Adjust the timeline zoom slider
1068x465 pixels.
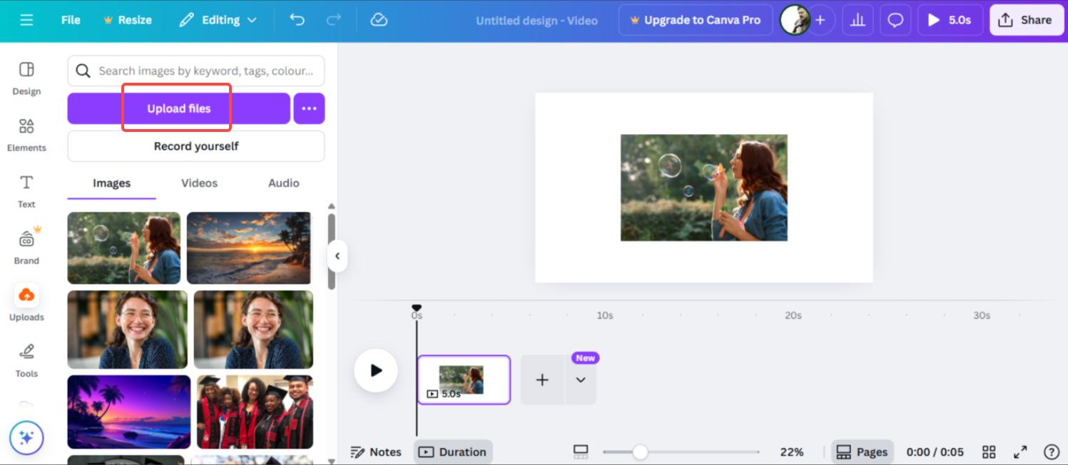click(640, 451)
